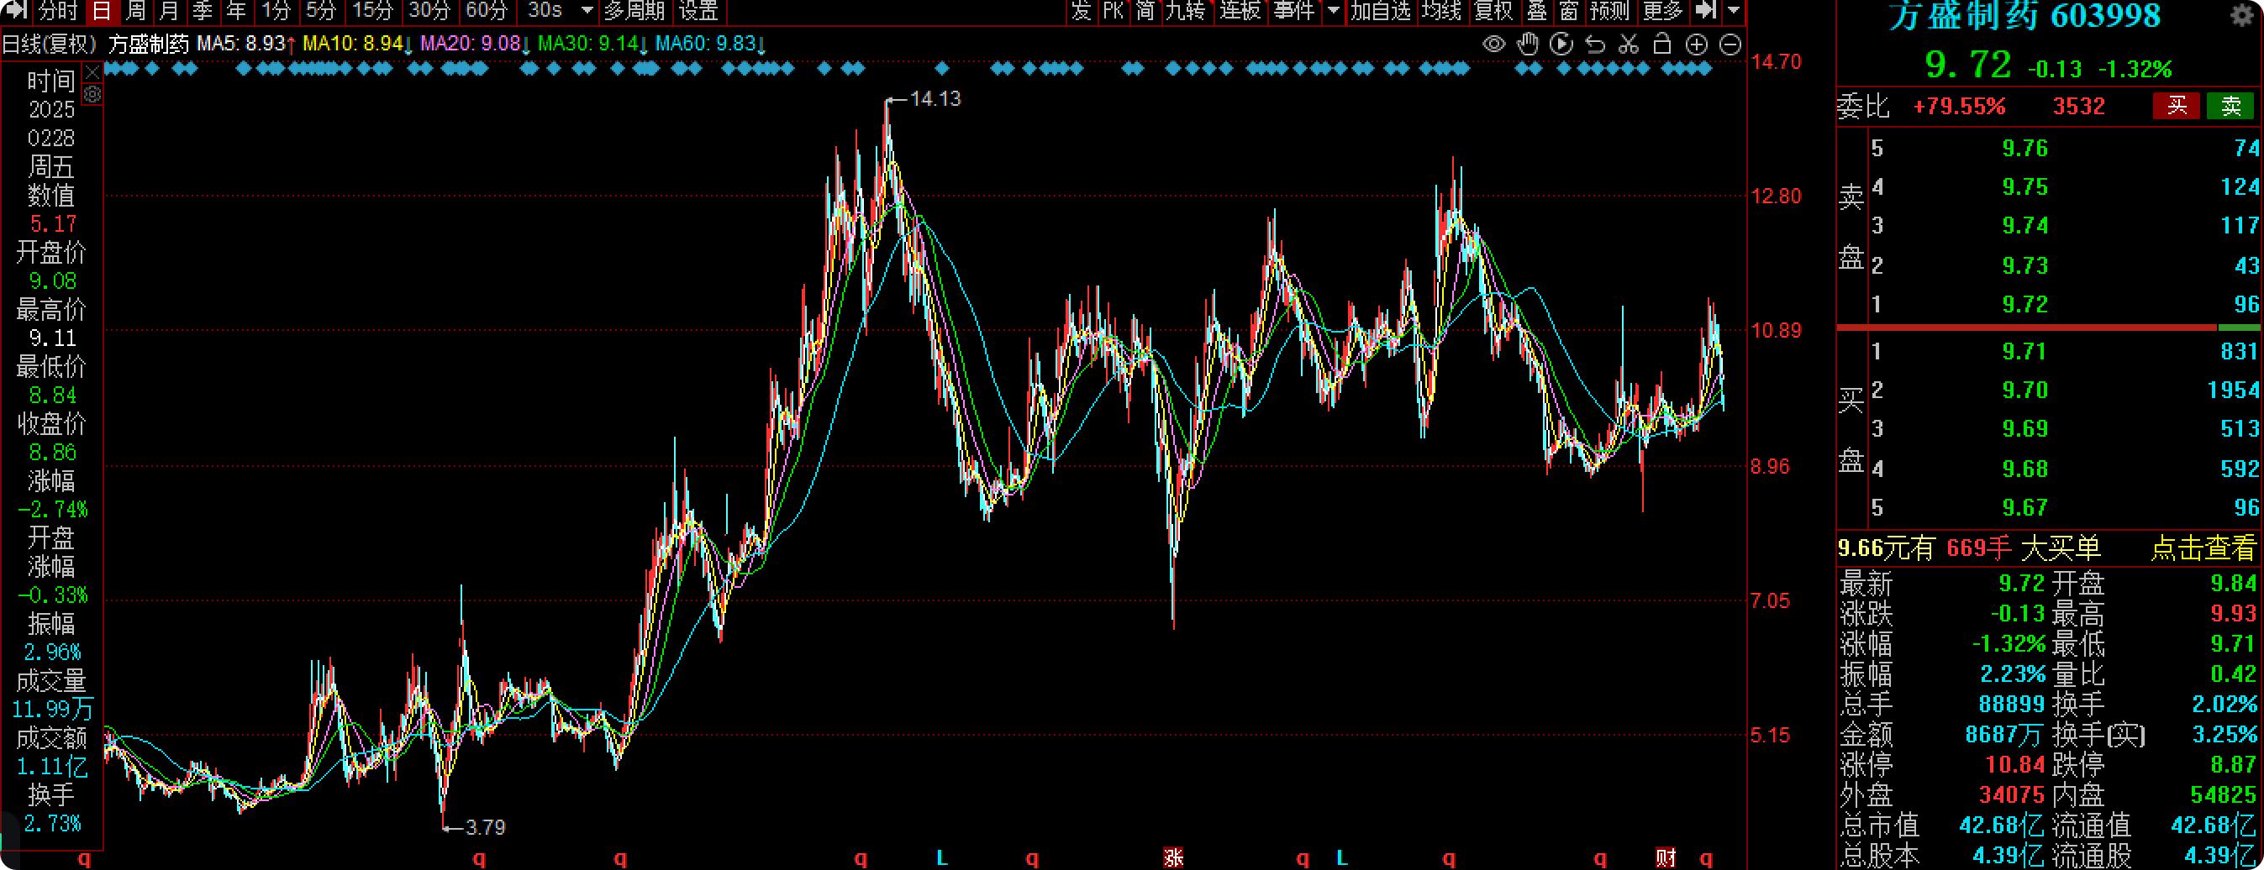Image resolution: width=2264 pixels, height=870 pixels.
Task: Open data sidebar settings gear icon
Action: (92, 93)
